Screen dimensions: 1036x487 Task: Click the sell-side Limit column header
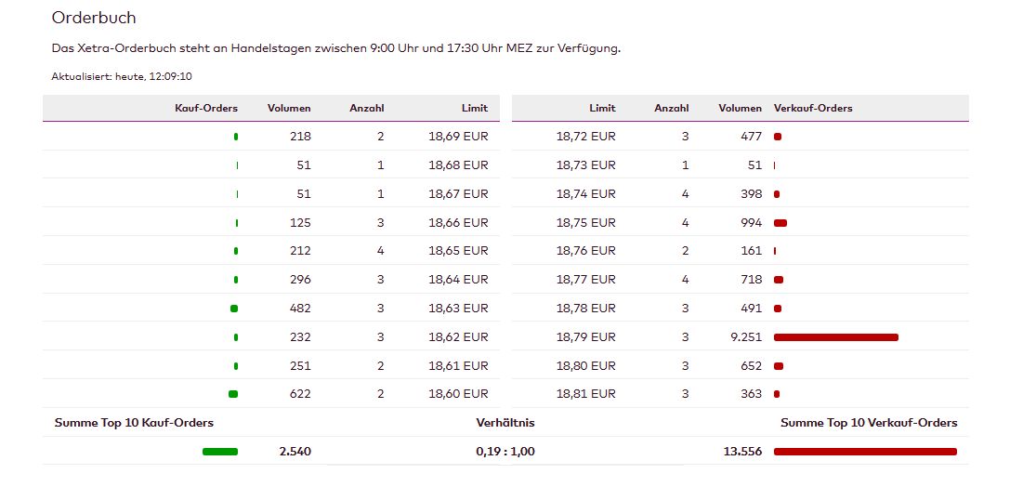[x=601, y=108]
